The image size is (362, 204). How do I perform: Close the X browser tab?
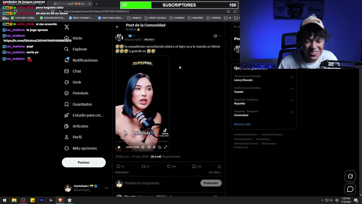(x=90, y=4)
